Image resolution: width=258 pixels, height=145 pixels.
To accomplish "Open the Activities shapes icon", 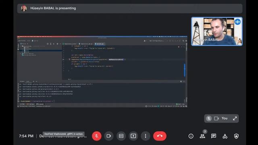I will pyautogui.click(x=225, y=136).
